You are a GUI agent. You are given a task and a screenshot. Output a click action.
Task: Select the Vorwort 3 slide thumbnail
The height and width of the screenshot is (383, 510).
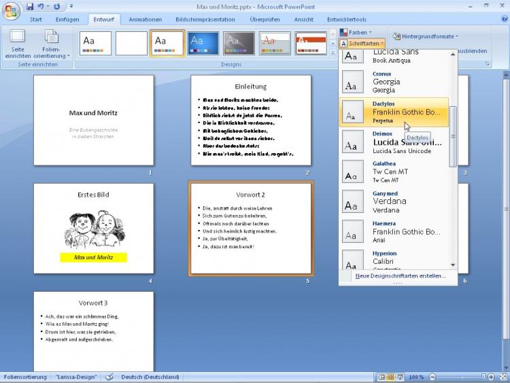tap(94, 329)
